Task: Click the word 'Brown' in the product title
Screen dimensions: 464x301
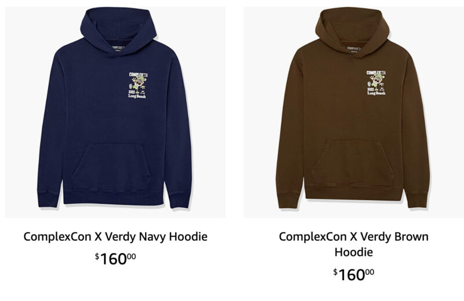Action: pos(411,237)
